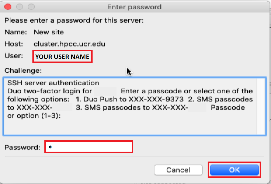Click the gray minimize window button
Image resolution: width=271 pixels, height=184 pixels.
click(x=20, y=7)
